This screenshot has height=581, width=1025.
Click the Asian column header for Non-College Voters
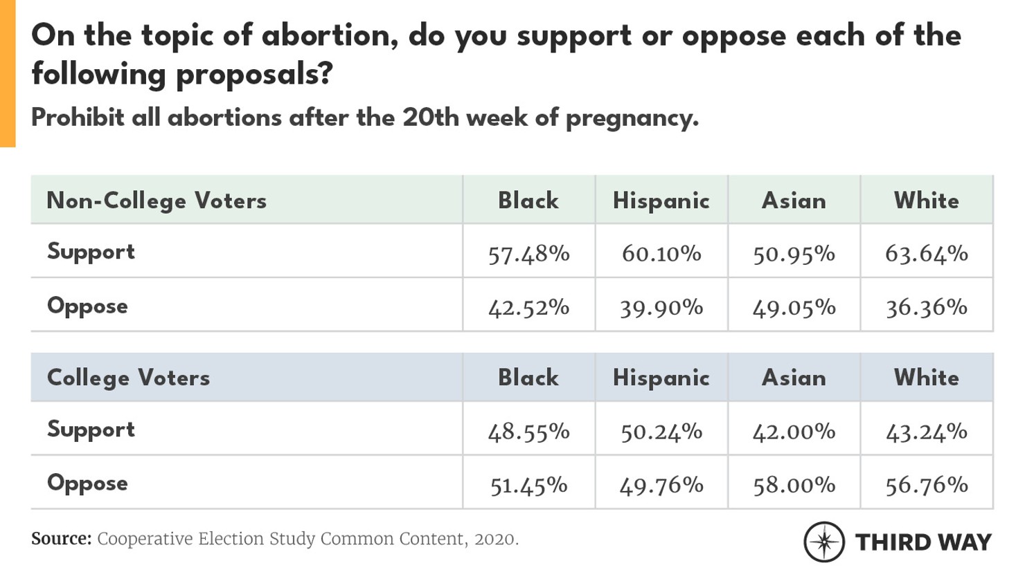coord(794,201)
